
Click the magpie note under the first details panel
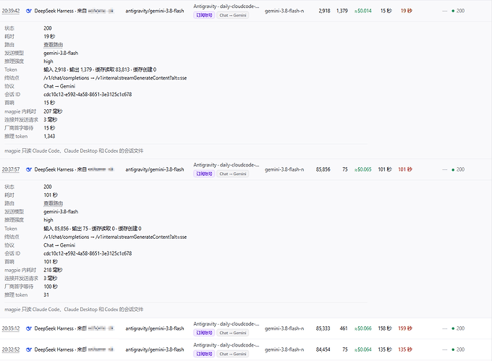tap(74, 151)
